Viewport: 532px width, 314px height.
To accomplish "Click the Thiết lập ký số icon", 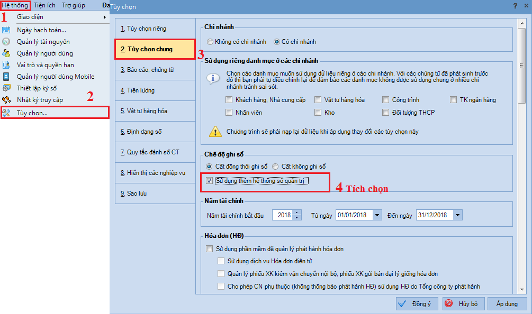I will (6, 88).
